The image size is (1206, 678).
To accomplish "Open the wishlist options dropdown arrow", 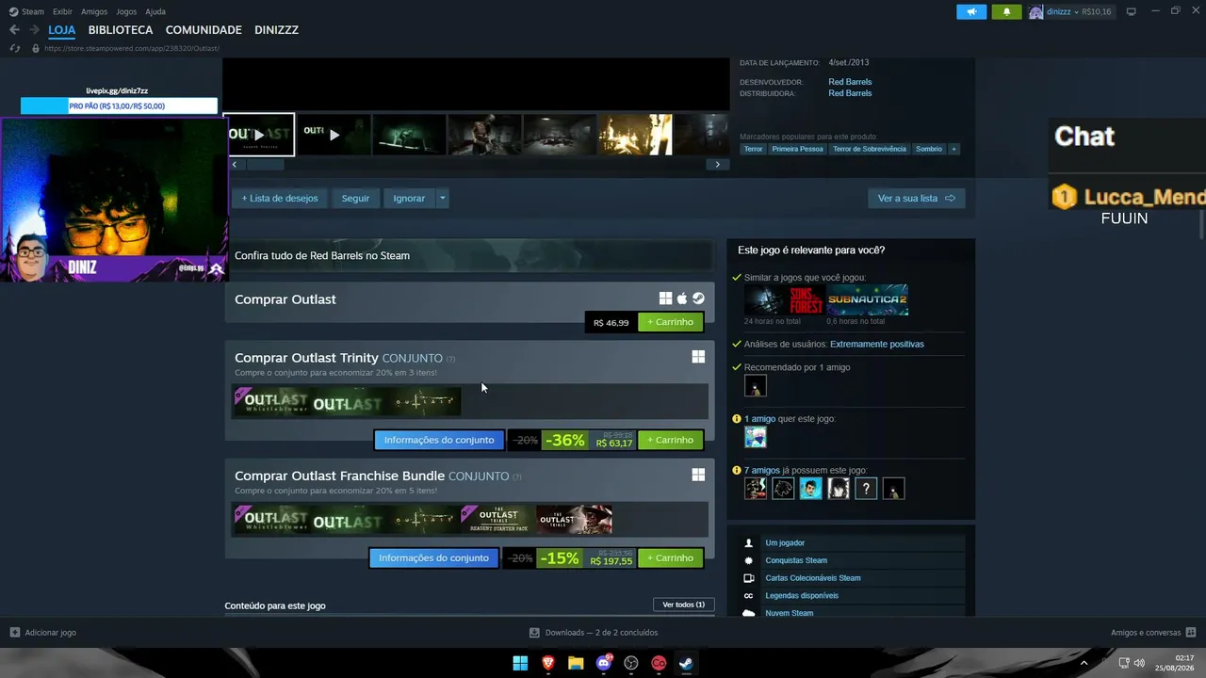I will point(442,198).
